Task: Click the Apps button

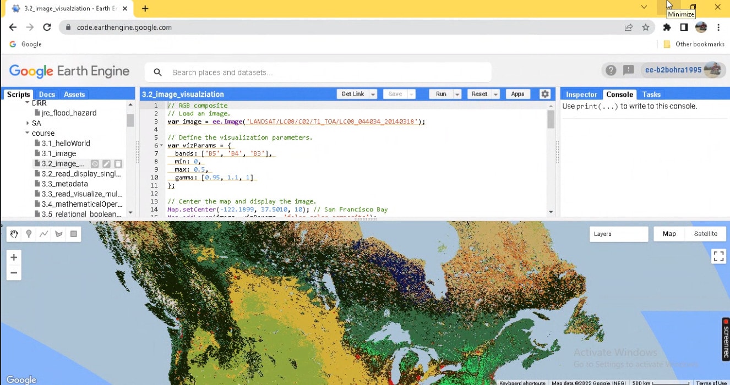Action: click(x=517, y=94)
